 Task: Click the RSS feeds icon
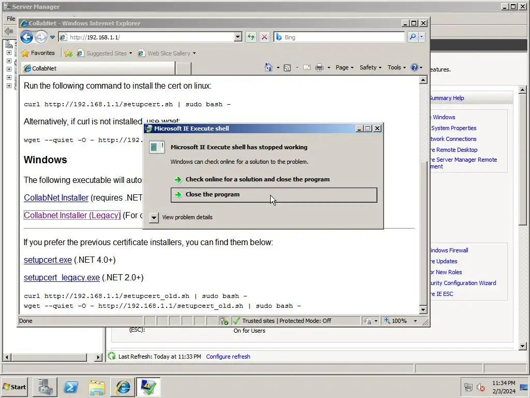287,68
